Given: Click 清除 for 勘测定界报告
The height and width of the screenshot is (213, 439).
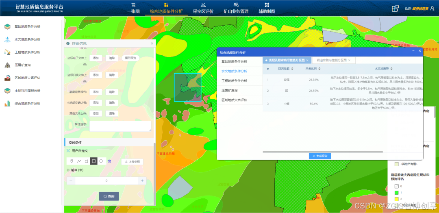Looking at the screenshot, I should tap(112, 92).
